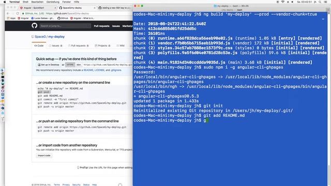Click the eject icon in menu bar
331x186 pixels.
(288, 2)
